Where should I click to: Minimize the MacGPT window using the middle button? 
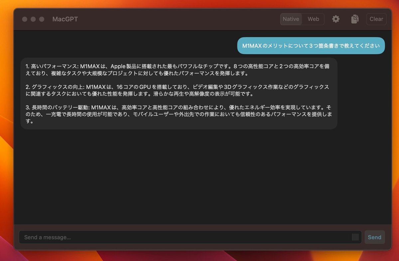pyautogui.click(x=33, y=19)
